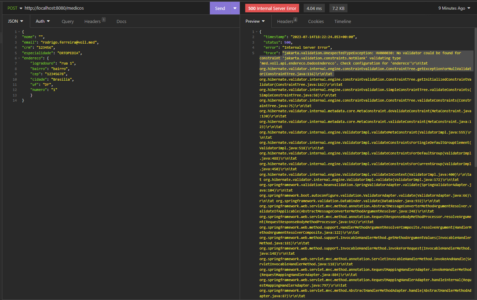Send the request
Screen dimensions: 477x300
[220, 8]
